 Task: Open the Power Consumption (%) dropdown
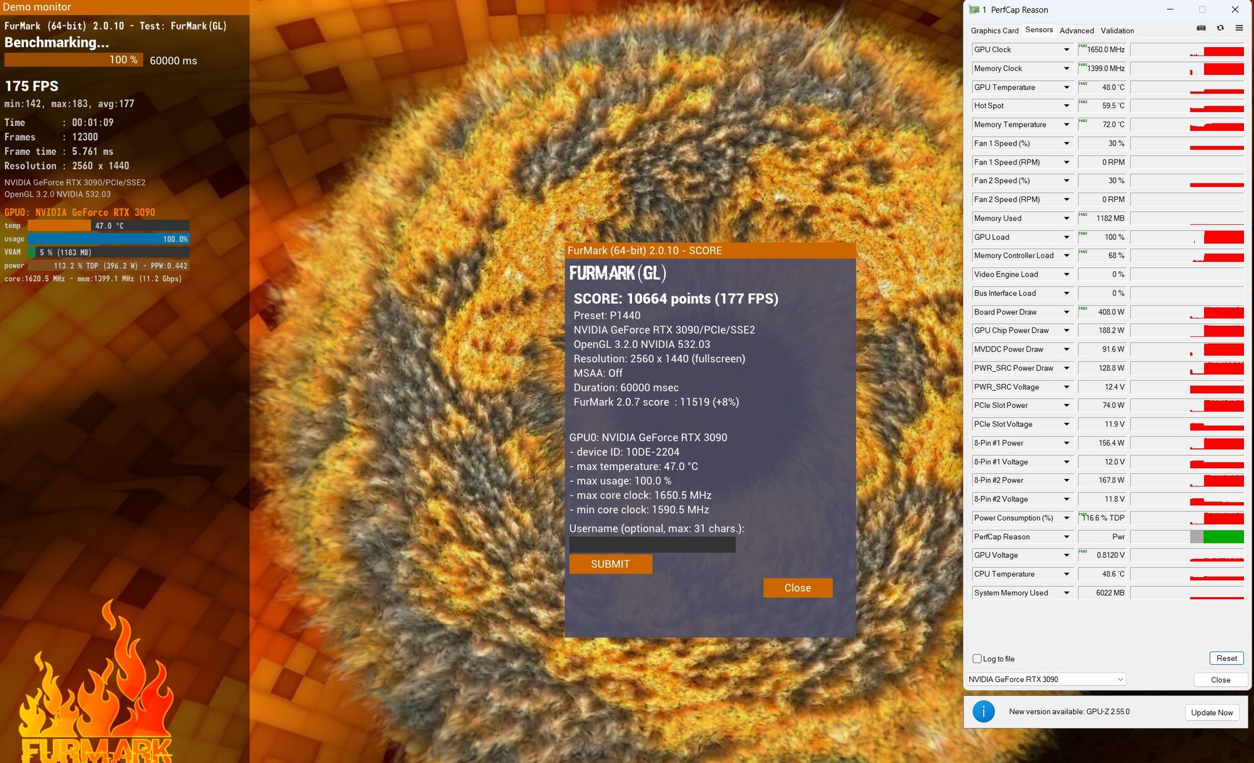(1066, 518)
